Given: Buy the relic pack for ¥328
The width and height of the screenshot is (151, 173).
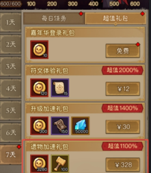Looking at the screenshot, I should click(x=123, y=165).
